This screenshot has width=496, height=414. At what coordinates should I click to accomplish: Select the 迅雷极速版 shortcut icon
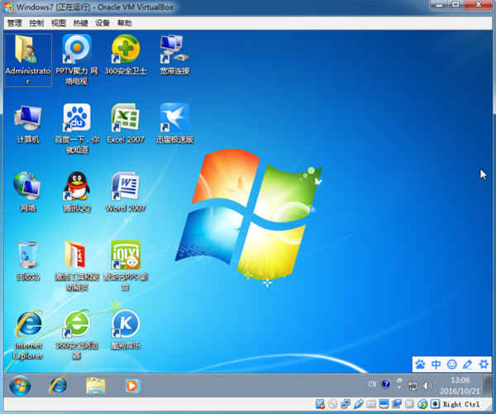174,118
